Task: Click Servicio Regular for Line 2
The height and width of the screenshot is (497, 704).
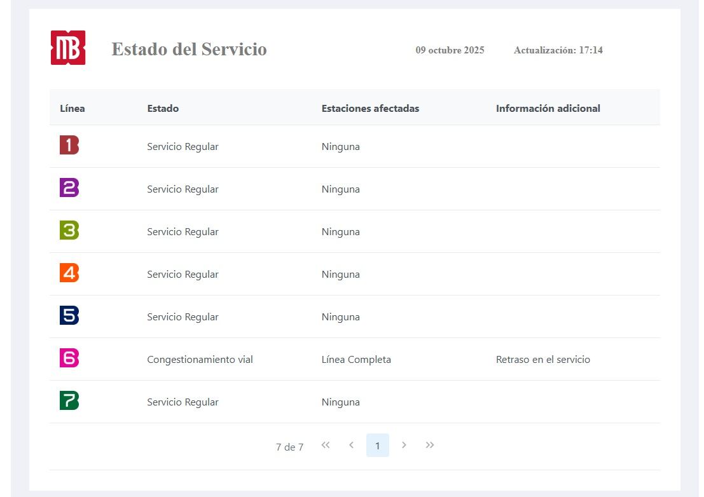Action: (x=183, y=189)
